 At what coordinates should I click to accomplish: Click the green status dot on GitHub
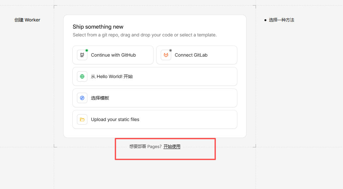(87, 50)
